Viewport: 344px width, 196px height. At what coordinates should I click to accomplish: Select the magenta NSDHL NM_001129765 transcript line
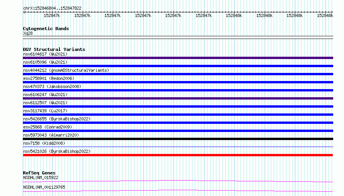point(178,191)
